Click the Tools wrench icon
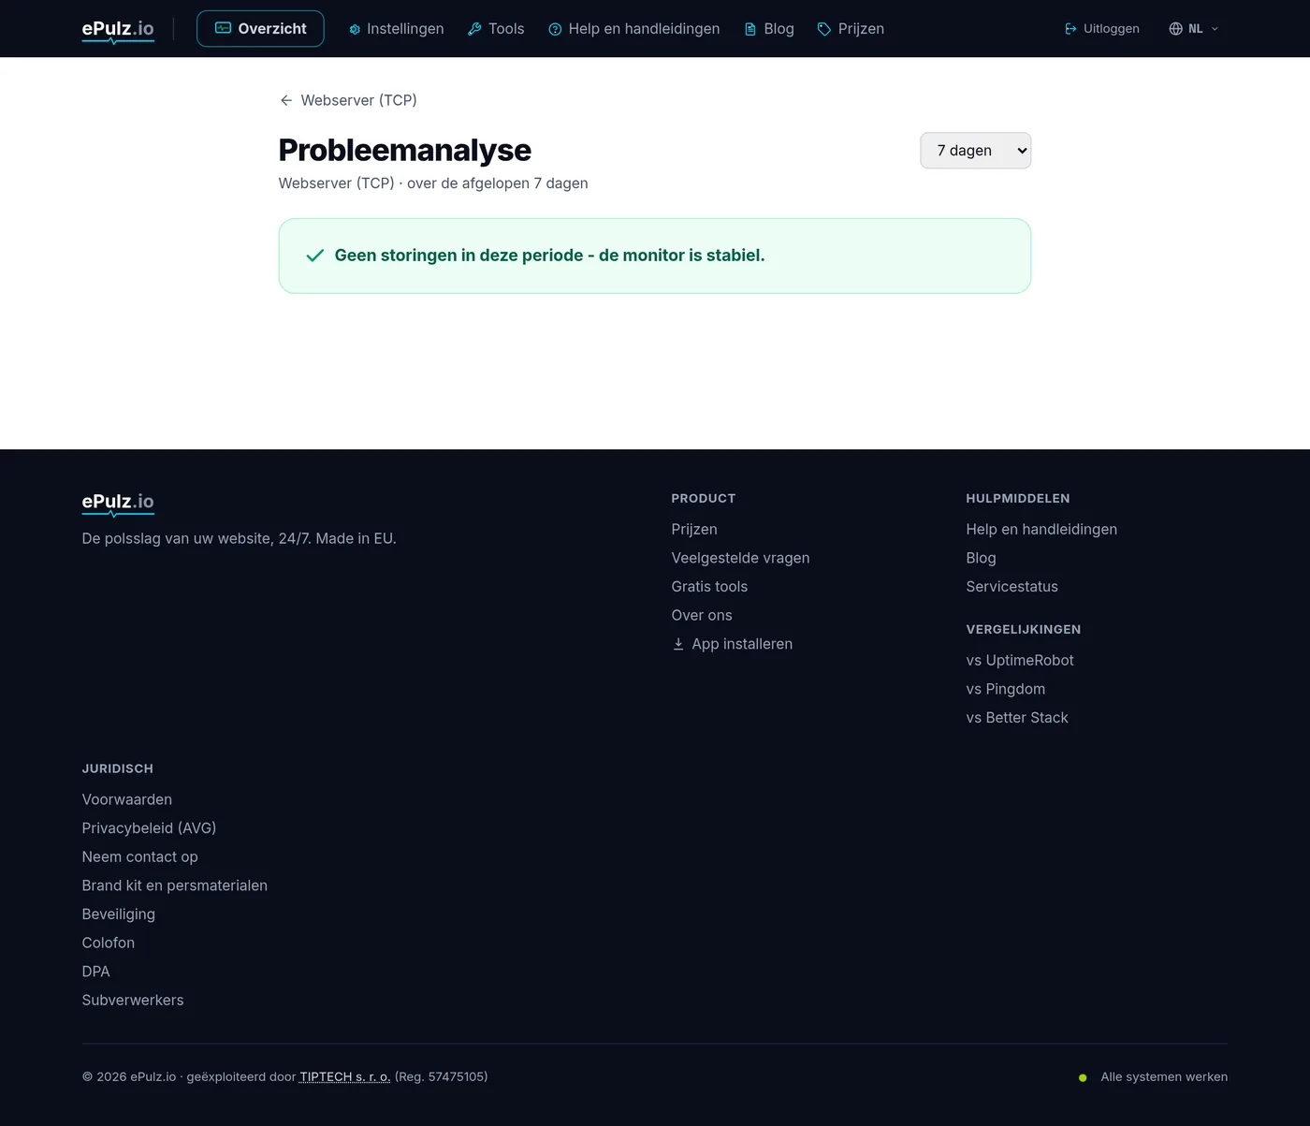Screen dimensions: 1310x1126 coord(474,29)
